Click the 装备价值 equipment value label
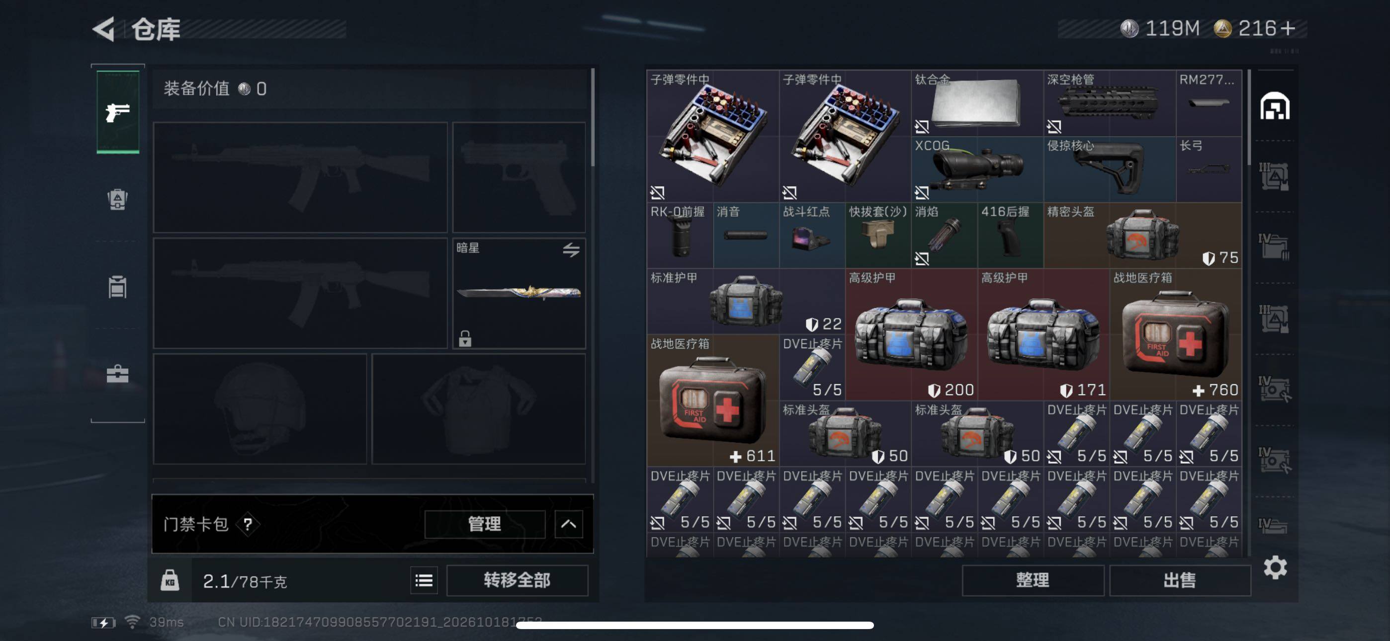The width and height of the screenshot is (1390, 641). [x=196, y=88]
